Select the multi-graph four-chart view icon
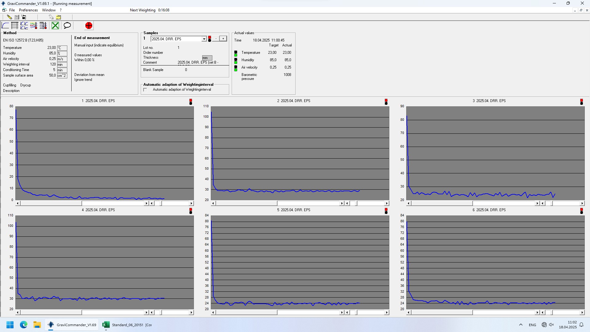 coord(24,26)
